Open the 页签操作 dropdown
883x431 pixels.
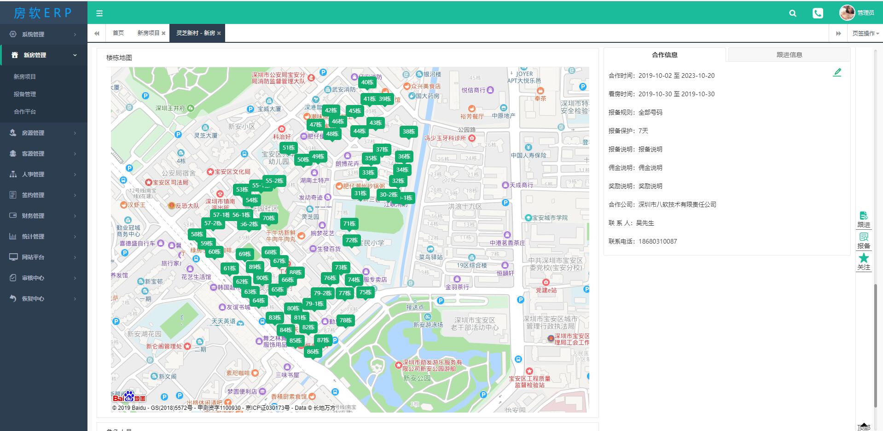(866, 33)
